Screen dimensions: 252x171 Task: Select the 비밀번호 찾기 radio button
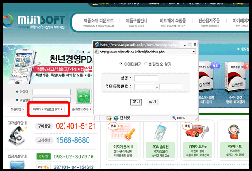[x=146, y=63]
